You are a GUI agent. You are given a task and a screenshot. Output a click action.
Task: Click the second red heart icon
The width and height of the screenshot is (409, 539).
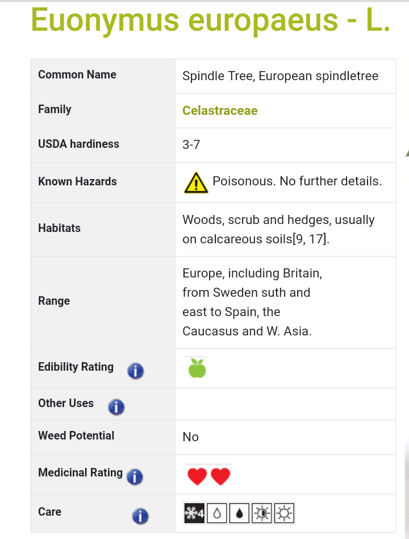click(220, 476)
